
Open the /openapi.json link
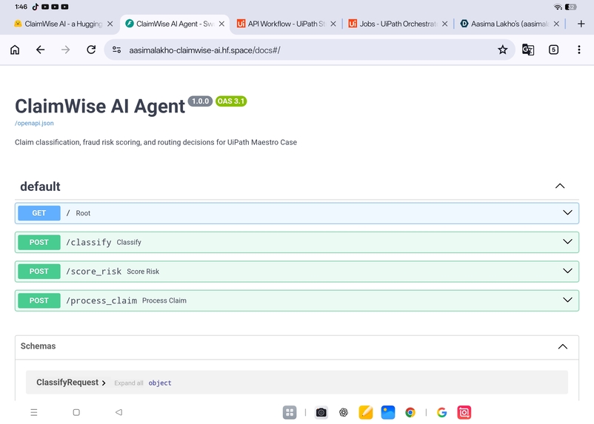point(34,123)
